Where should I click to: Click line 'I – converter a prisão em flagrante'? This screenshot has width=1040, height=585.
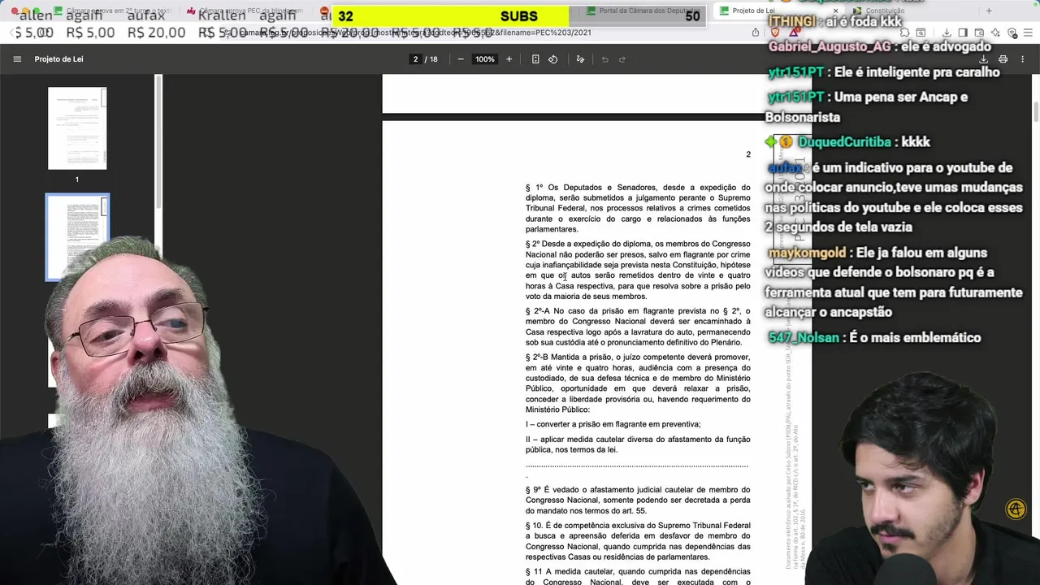[x=613, y=424]
